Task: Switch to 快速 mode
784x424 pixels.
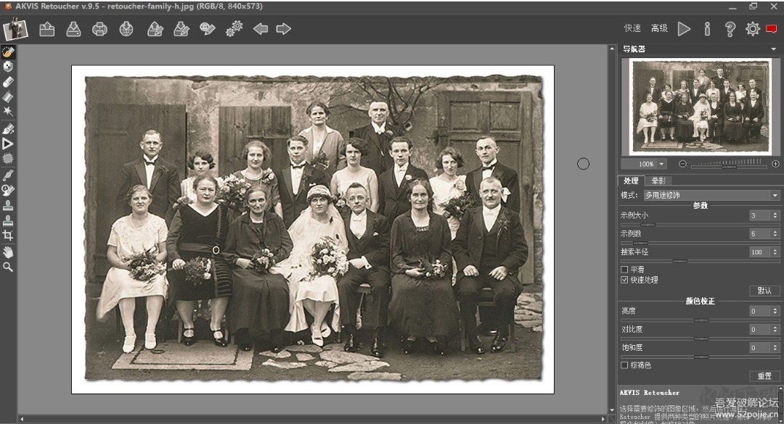Action: [632, 28]
